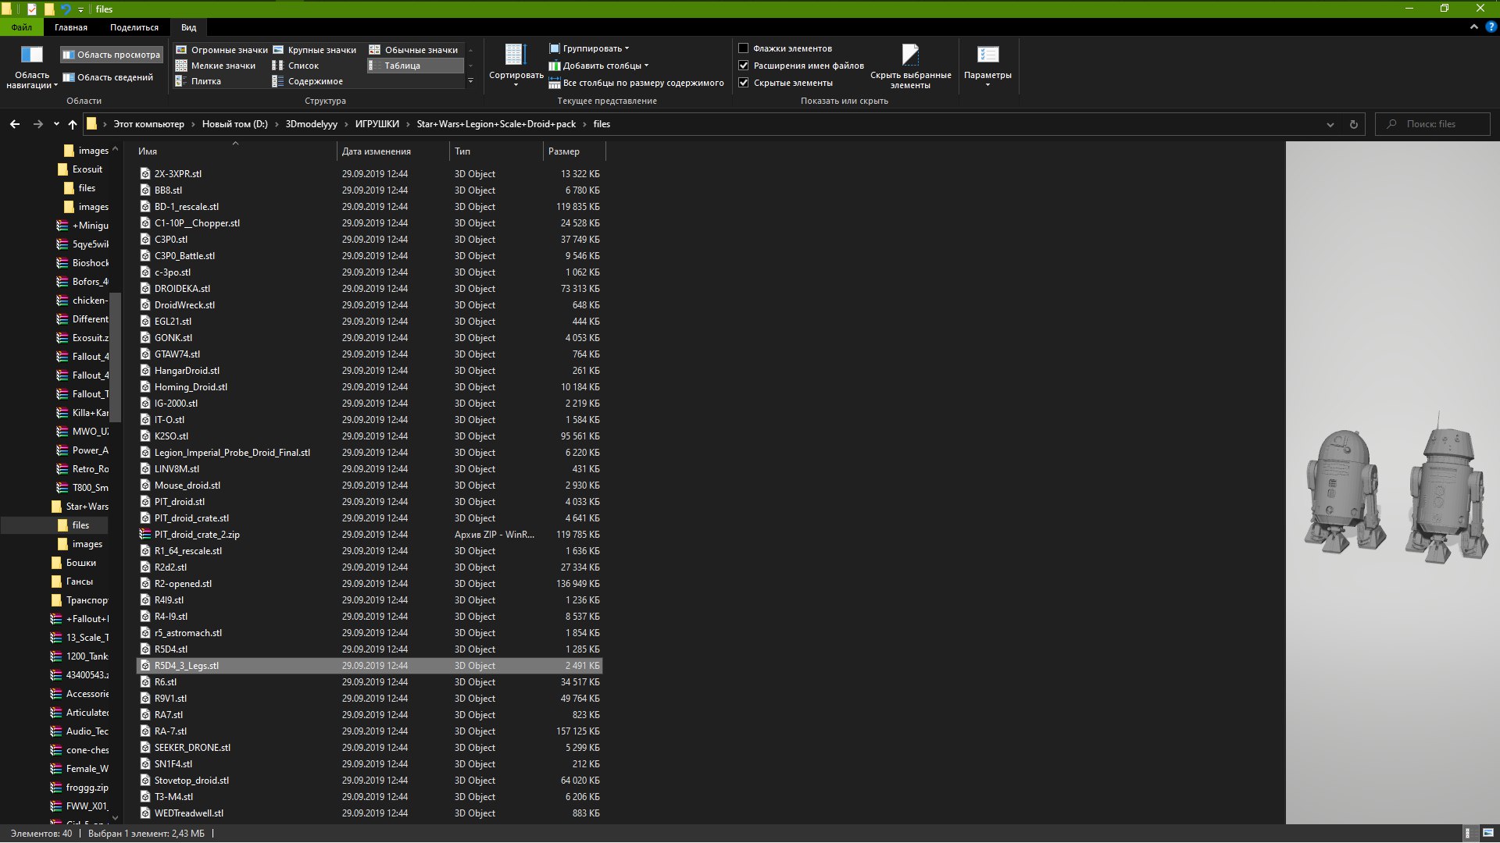Click Properties quick access icon
1500x843 pixels.
(32, 9)
